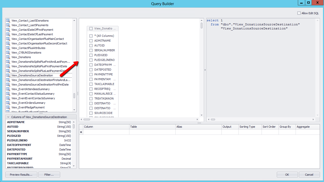Tick the SERIALNUMBER column checkbox
This screenshot has height=182, width=324.
pos(91,50)
